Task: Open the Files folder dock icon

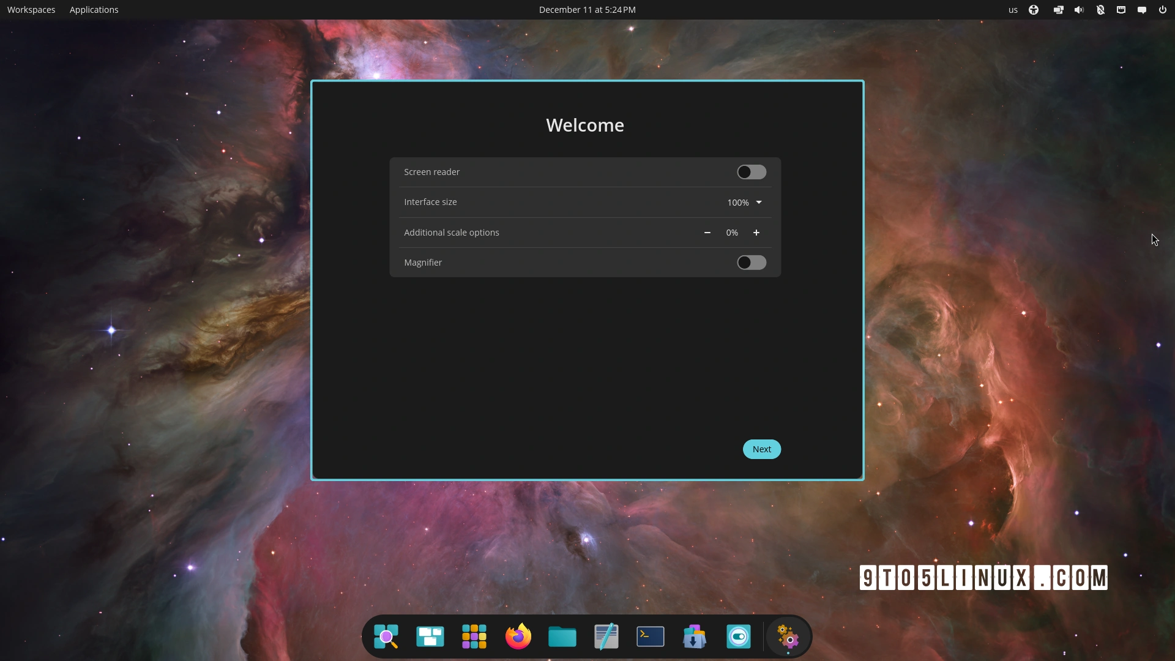Action: coord(562,637)
